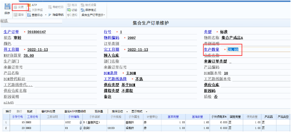
Task: Expand the 显示格式 display format dropdown
Action: tap(147, 112)
